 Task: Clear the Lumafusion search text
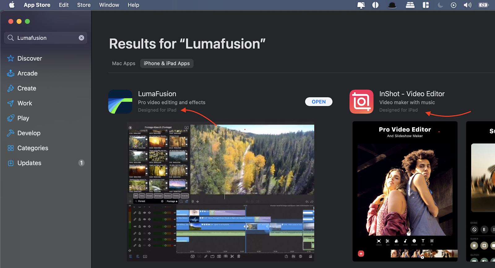(81, 38)
